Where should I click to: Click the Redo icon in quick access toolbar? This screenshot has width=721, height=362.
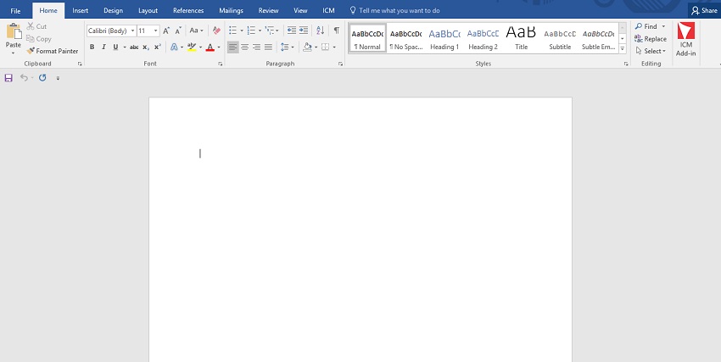pyautogui.click(x=42, y=78)
